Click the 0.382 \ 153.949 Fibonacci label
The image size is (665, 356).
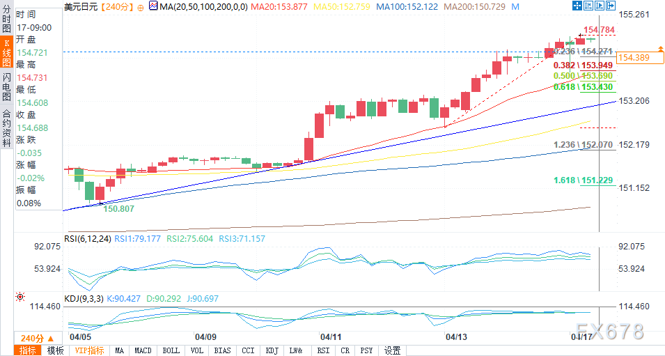point(583,65)
